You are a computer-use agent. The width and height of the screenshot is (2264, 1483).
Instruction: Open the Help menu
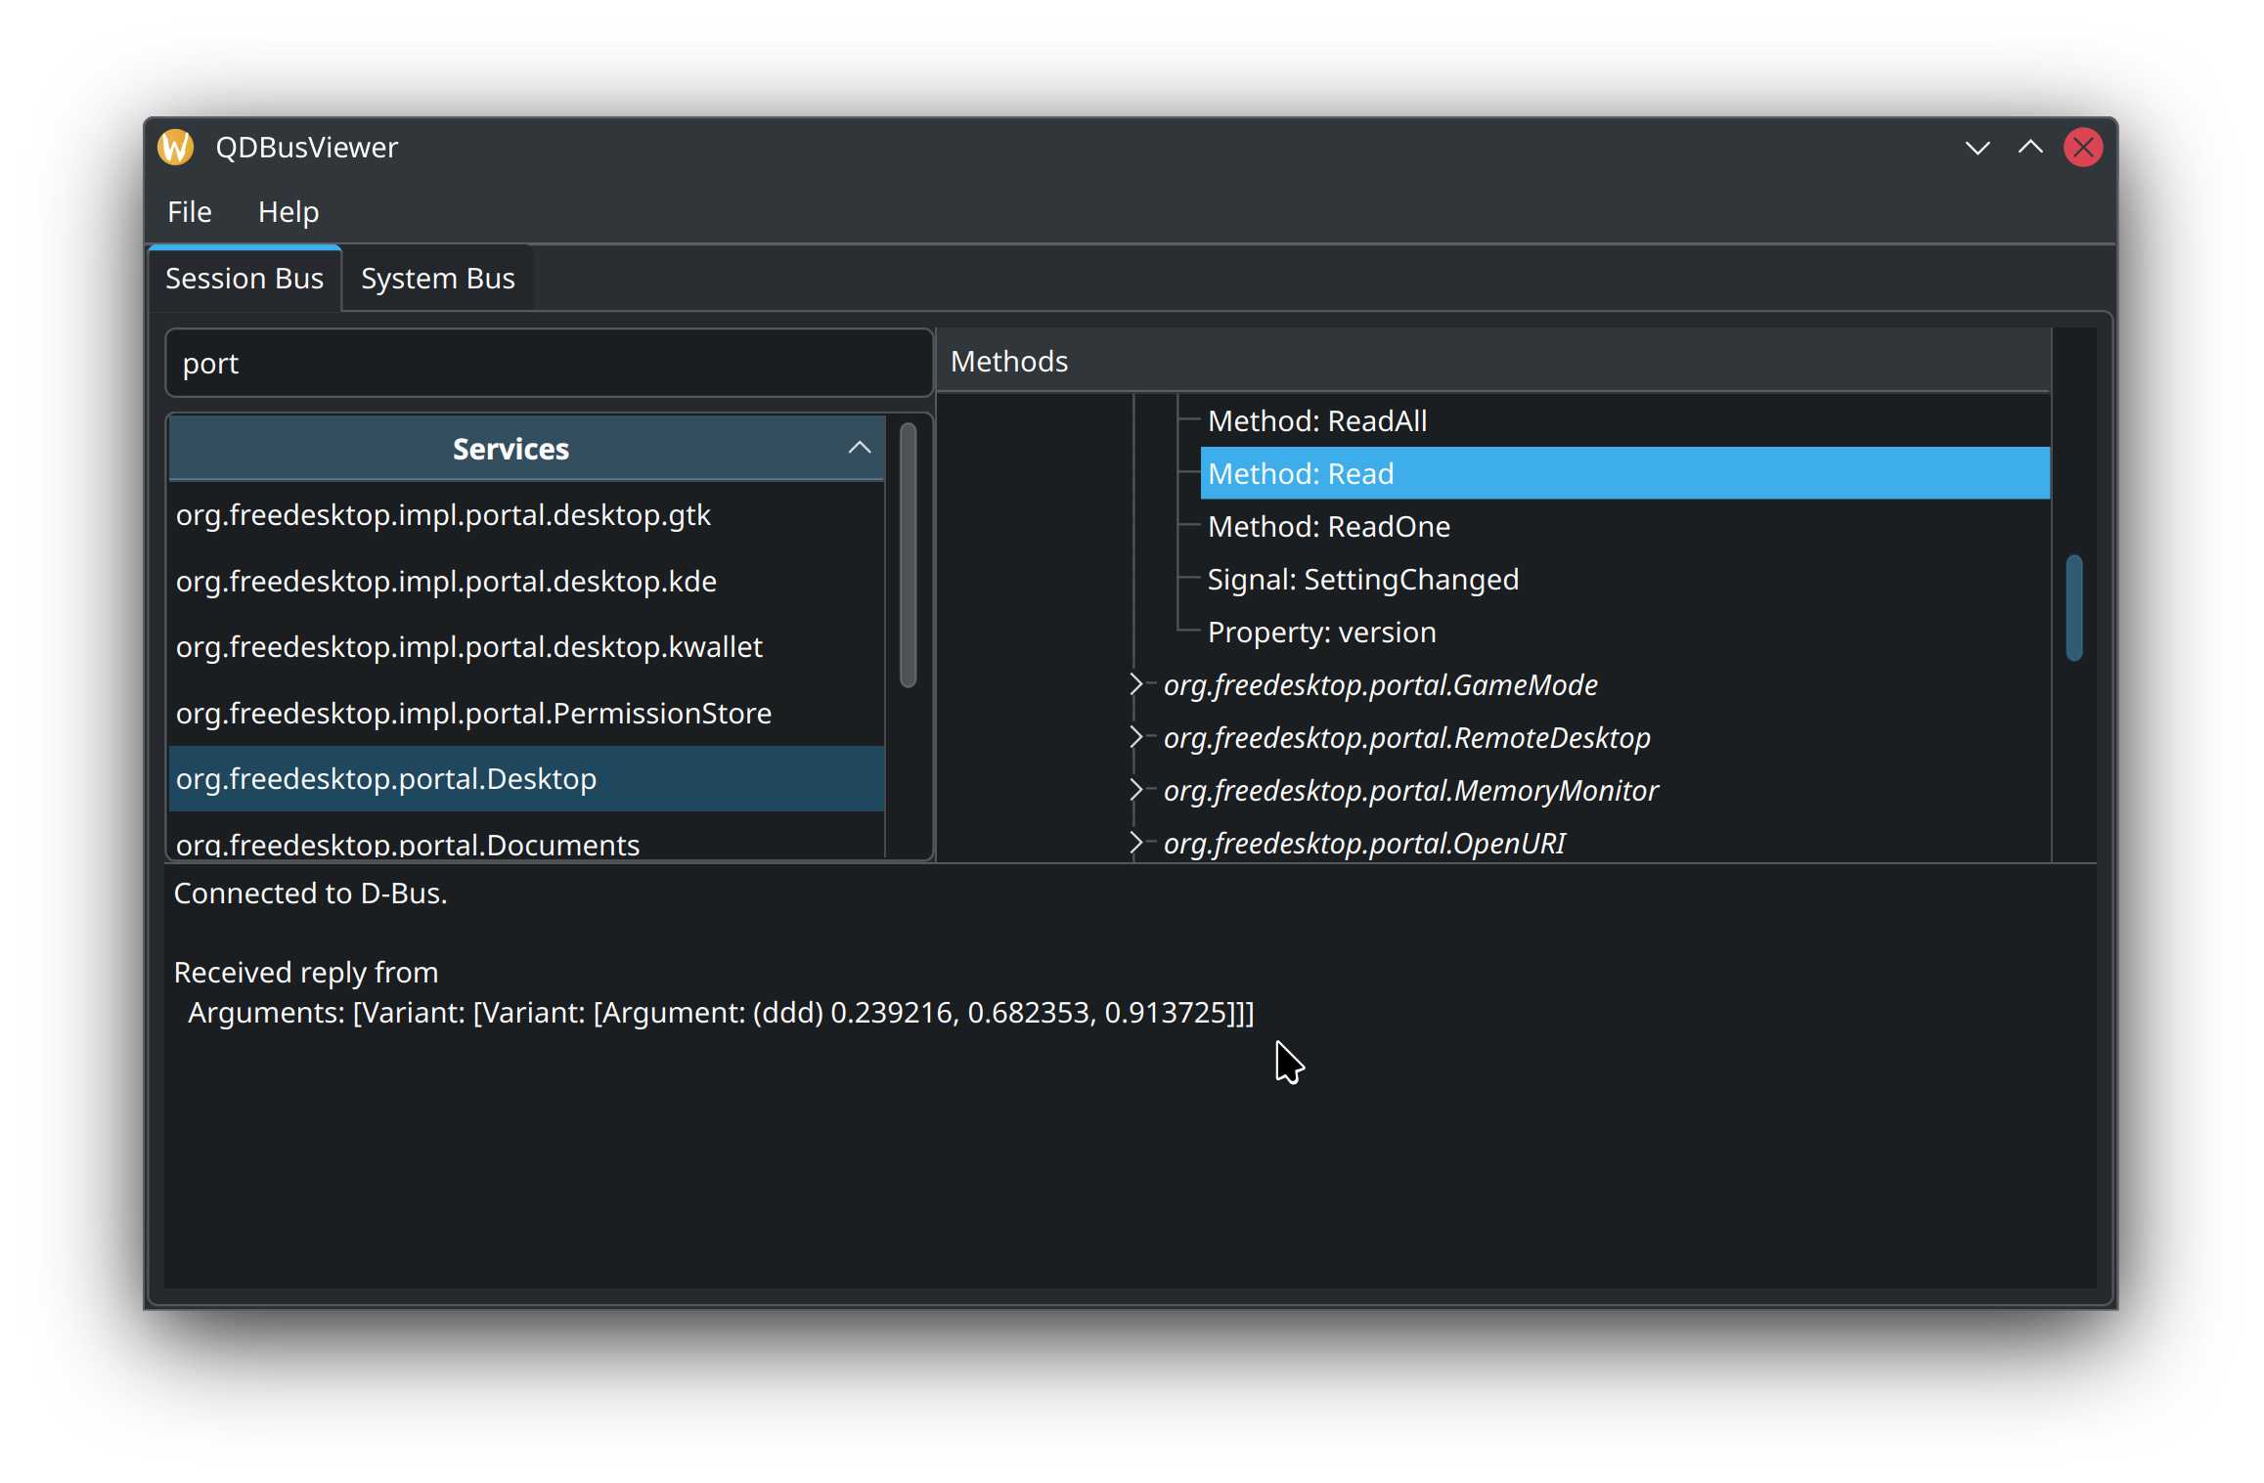pos(289,212)
